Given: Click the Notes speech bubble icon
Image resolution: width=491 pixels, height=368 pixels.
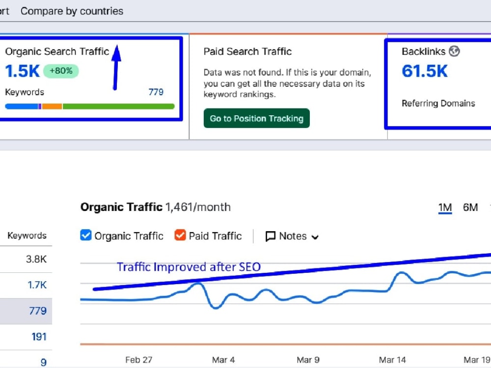Looking at the screenshot, I should (270, 237).
